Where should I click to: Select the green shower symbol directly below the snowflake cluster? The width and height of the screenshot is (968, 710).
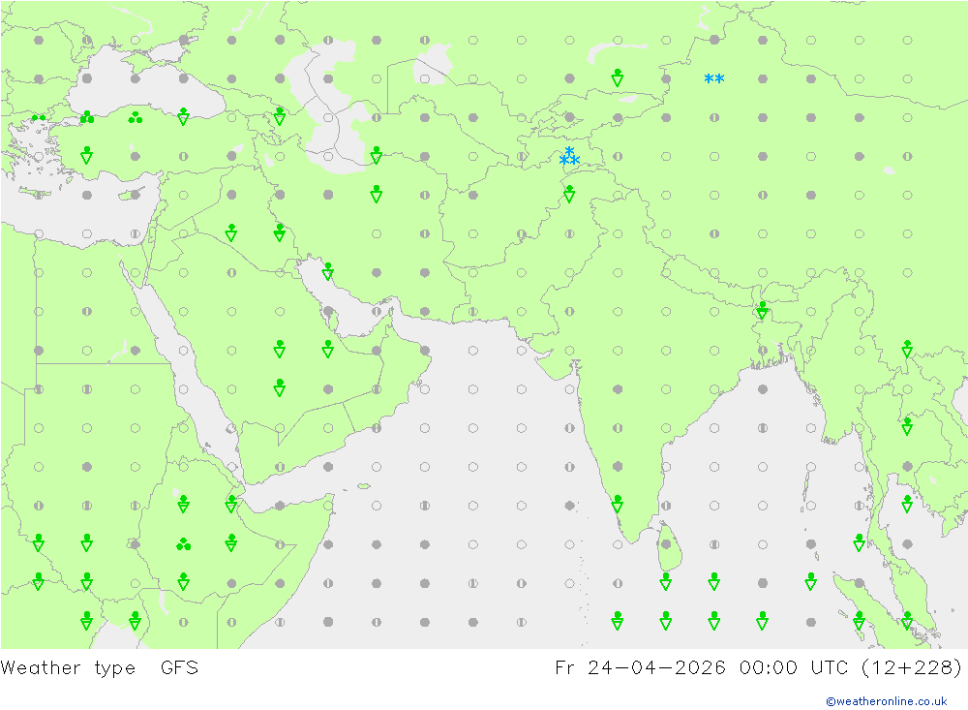click(569, 195)
